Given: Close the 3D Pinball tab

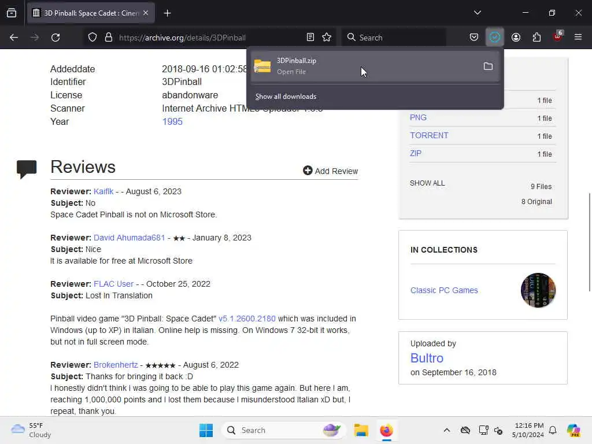Looking at the screenshot, I should (x=146, y=13).
